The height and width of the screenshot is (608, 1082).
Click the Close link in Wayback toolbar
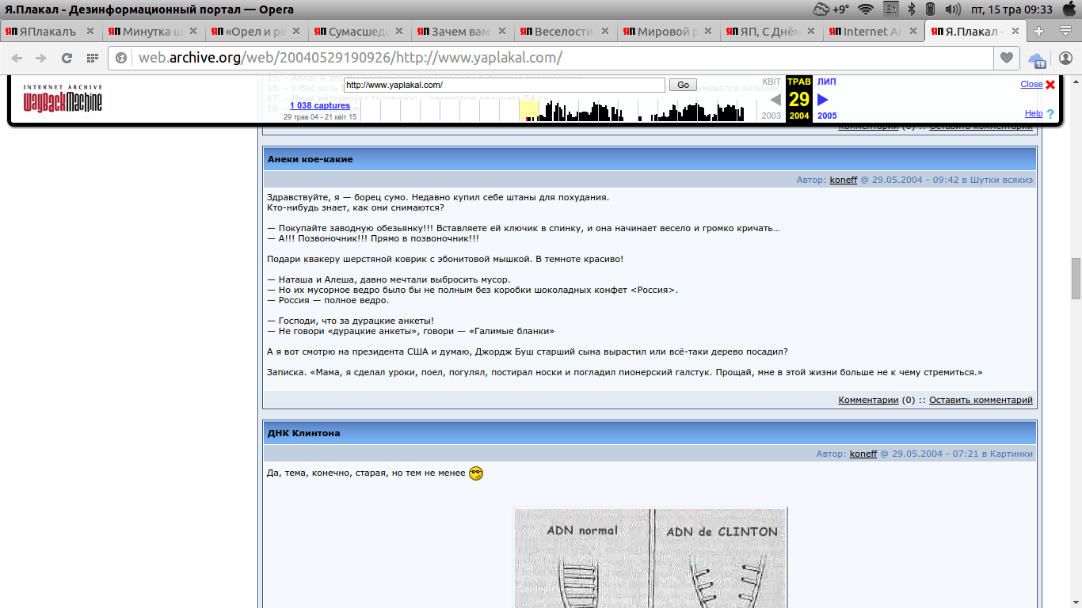click(x=1031, y=84)
